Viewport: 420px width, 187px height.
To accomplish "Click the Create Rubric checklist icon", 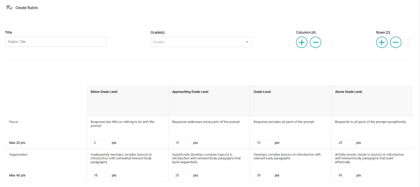I will pos(9,8).
